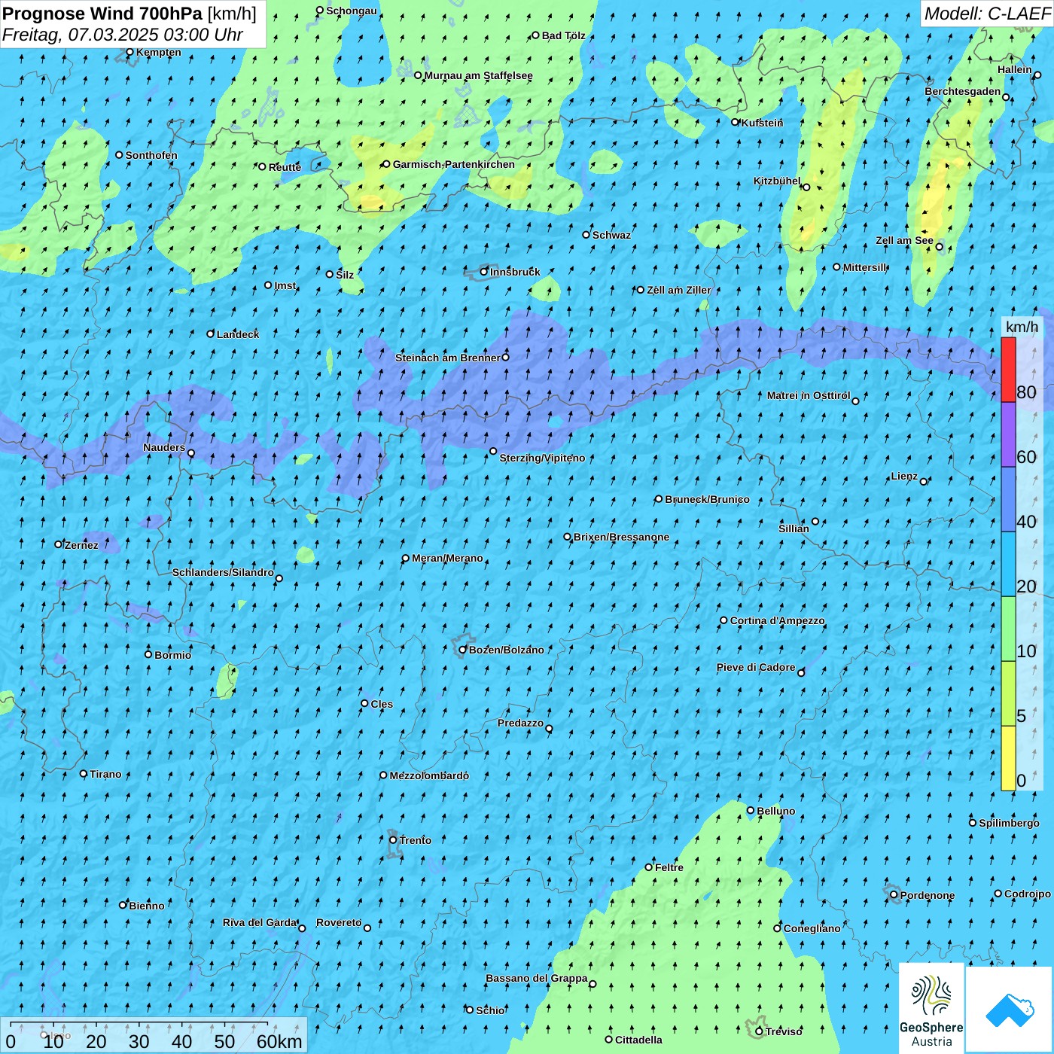1054x1054 pixels.
Task: Choose the green 10–20 legend color segment
Action: click(1008, 629)
